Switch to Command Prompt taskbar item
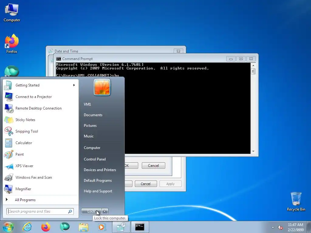 tap(140, 227)
